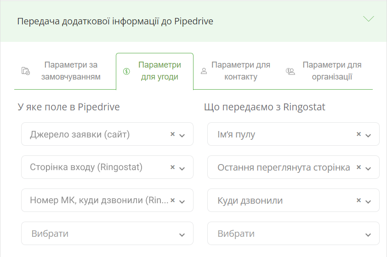Screen dimensions: 387x257
Task: Collapse the Pipedrive additional info section chevron
Action: pyautogui.click(x=369, y=19)
